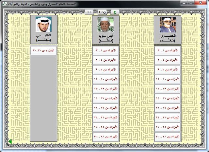Select أيمن سويد parts 25-27
Screen dimensions: 209x152
coord(106,127)
